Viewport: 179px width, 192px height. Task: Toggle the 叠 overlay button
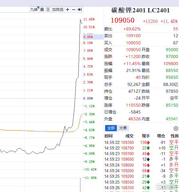42,10
